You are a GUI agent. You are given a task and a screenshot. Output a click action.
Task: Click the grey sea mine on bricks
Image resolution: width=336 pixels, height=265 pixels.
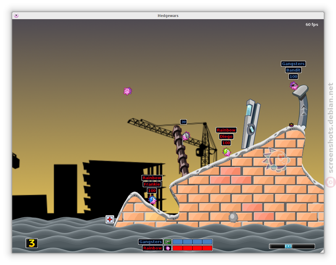233,217
